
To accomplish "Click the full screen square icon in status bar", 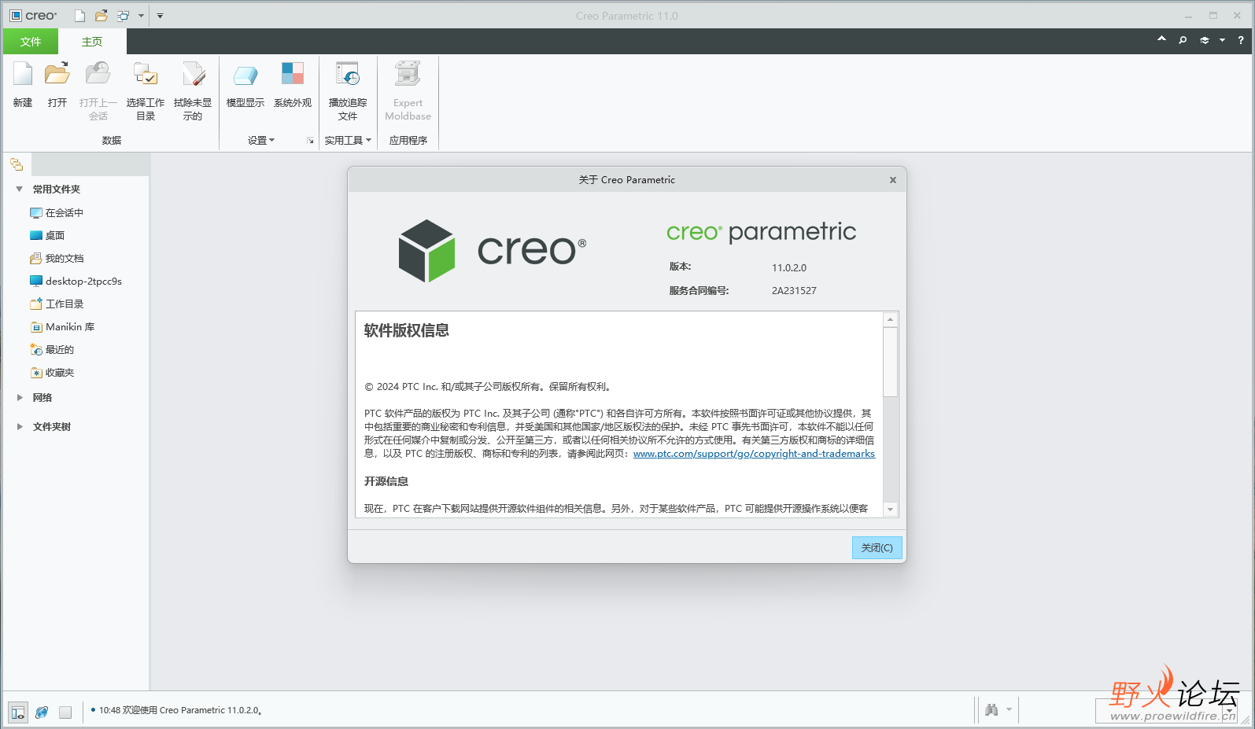I will 65,712.
